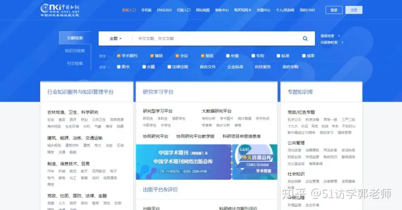Enable the 年鉴 checkbox

point(228,56)
